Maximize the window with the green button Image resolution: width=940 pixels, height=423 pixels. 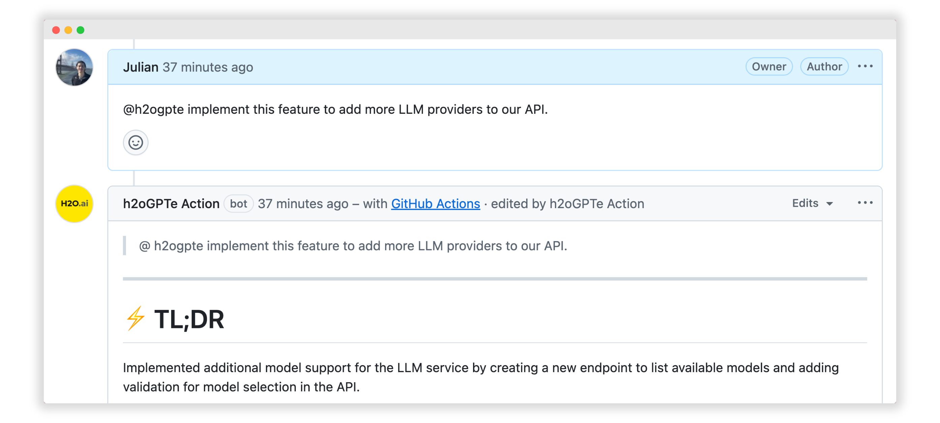pyautogui.click(x=81, y=30)
